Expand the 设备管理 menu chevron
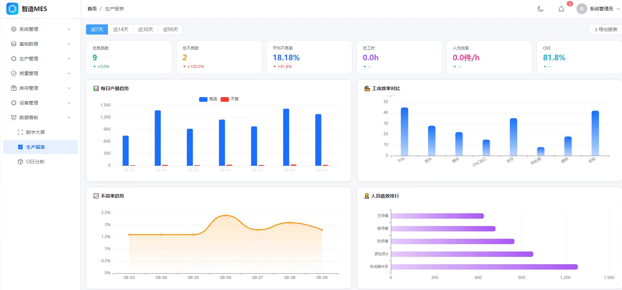The width and height of the screenshot is (622, 290). click(x=69, y=103)
